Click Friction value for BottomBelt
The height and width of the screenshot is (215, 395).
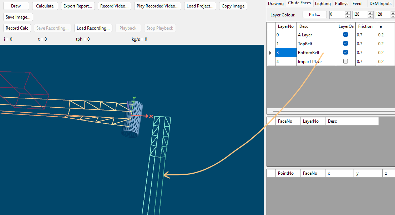click(366, 53)
